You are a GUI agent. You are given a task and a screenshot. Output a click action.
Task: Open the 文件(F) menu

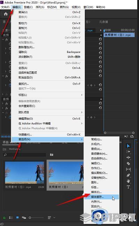(5, 7)
